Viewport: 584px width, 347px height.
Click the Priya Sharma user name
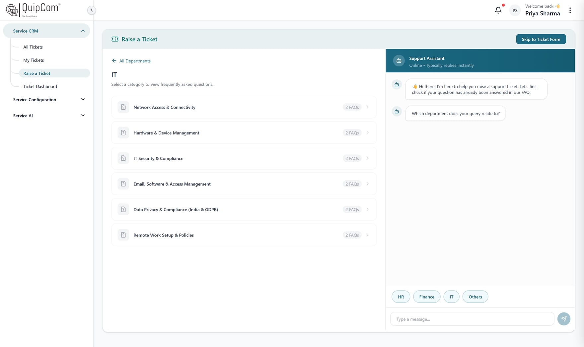pos(543,13)
